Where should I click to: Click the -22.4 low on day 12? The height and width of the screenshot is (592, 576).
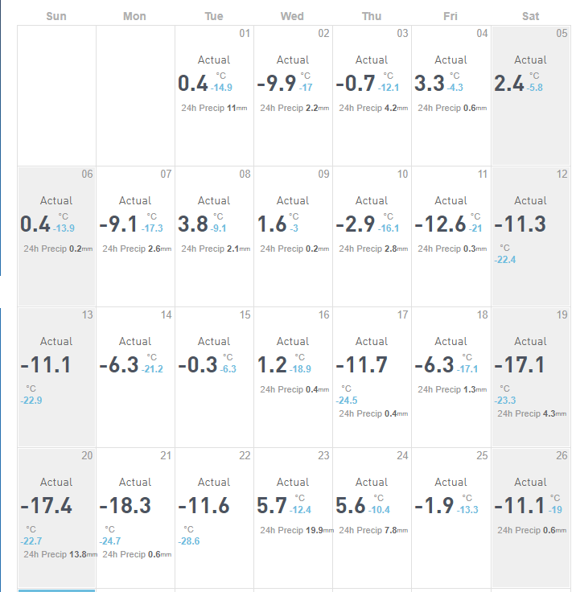[505, 260]
